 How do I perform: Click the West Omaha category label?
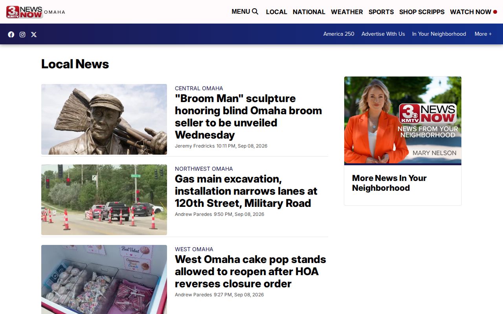click(194, 249)
